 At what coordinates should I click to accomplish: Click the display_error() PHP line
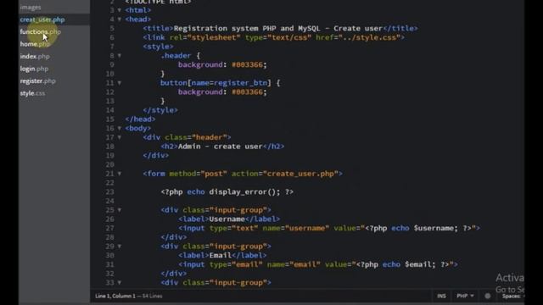pos(227,192)
